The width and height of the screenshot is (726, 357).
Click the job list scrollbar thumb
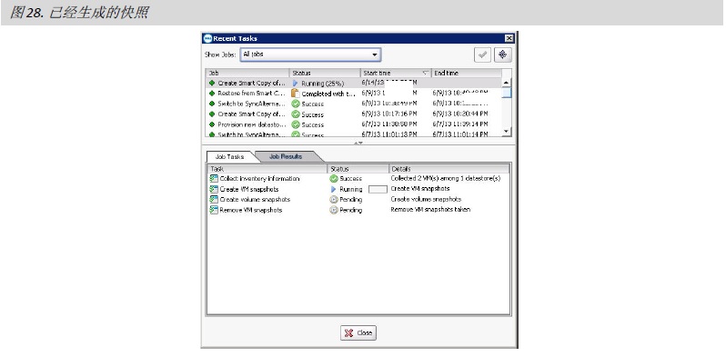[507, 93]
